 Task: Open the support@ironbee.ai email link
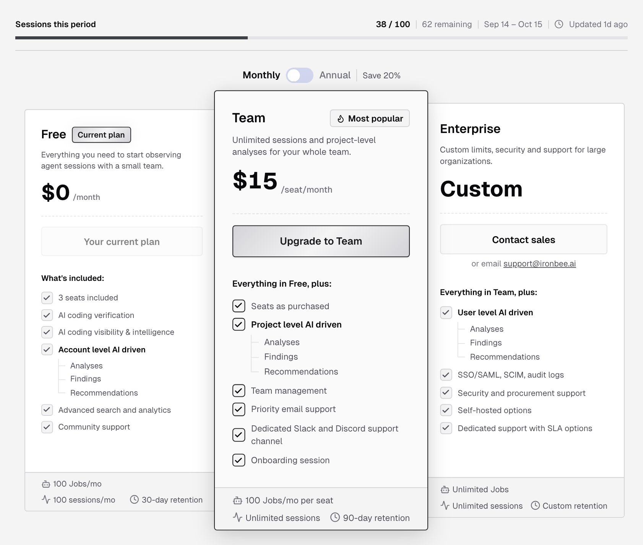[x=539, y=263]
